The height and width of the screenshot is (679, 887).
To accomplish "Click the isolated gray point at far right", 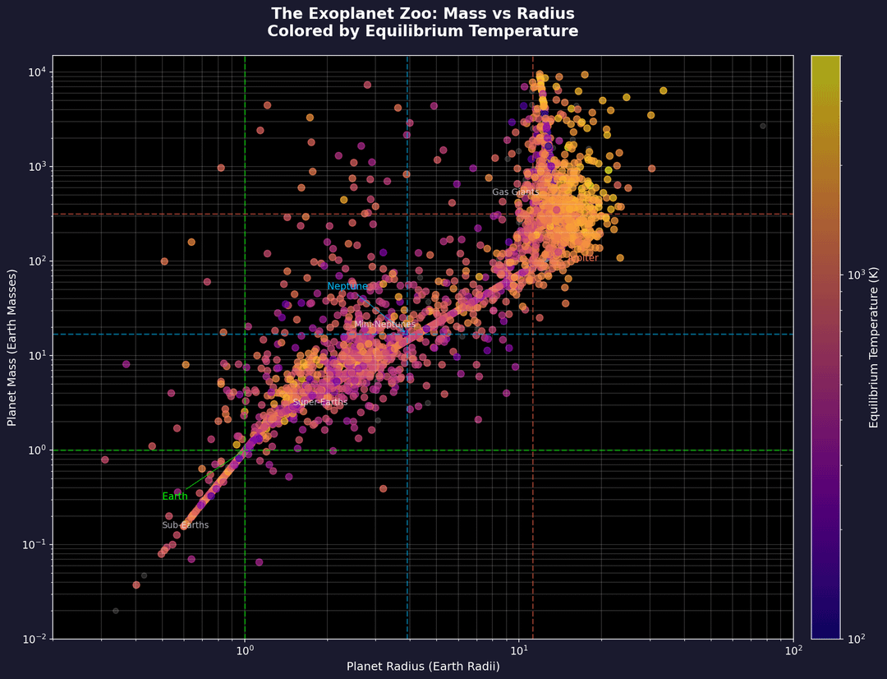I will (763, 126).
